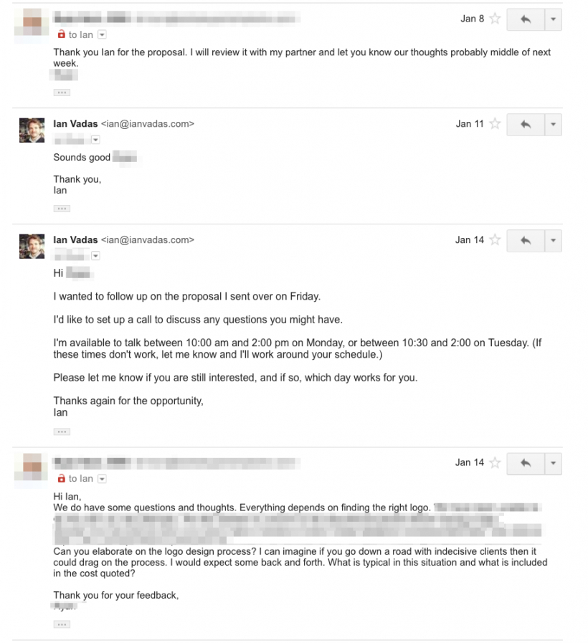
Task: Star the Jan 8 message from the client
Action: pyautogui.click(x=496, y=19)
